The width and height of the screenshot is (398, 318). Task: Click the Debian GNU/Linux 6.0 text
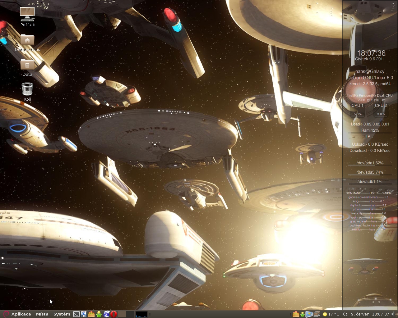370,78
